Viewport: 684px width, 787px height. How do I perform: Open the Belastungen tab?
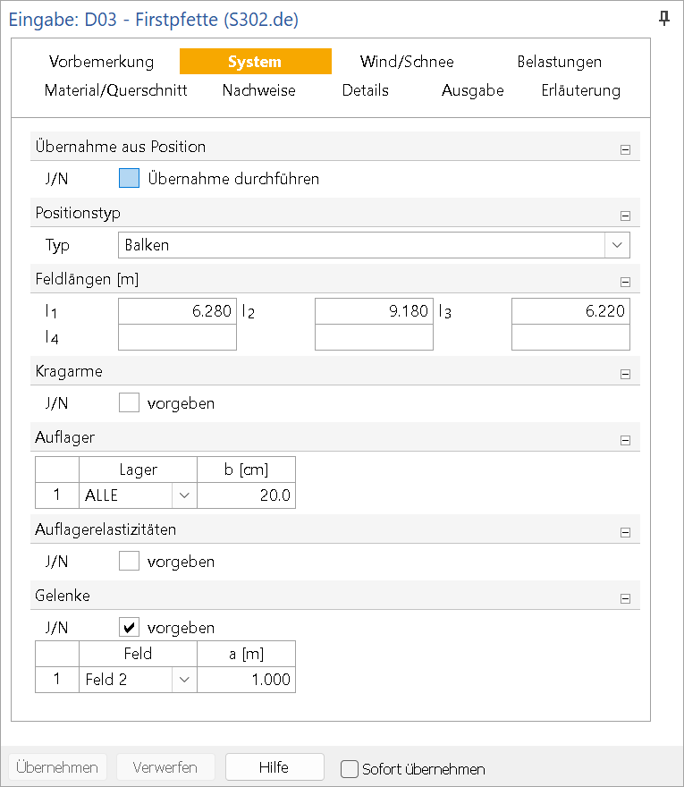coord(559,62)
